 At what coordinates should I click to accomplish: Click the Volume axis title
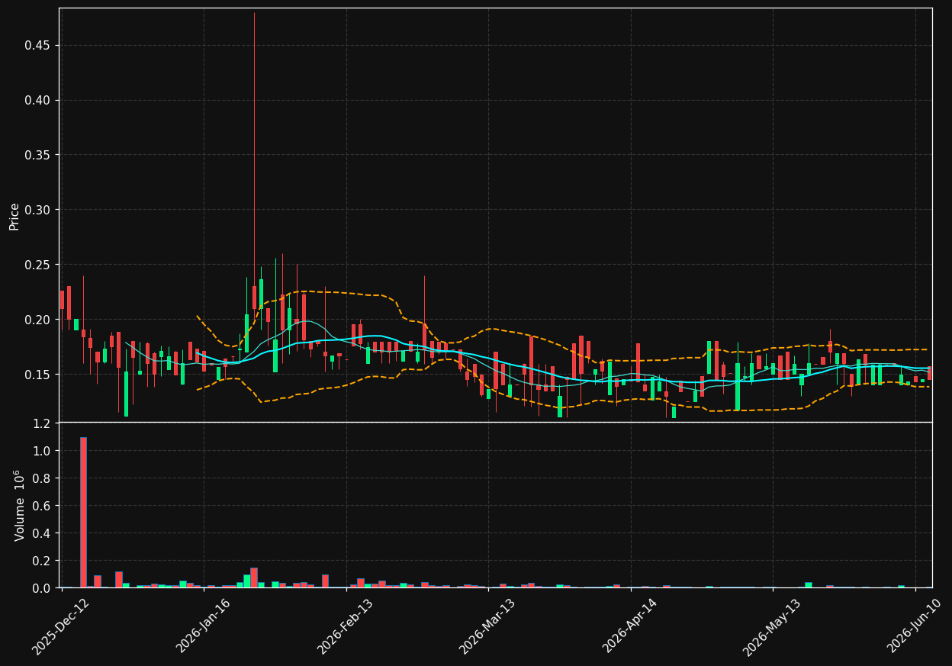click(x=21, y=505)
